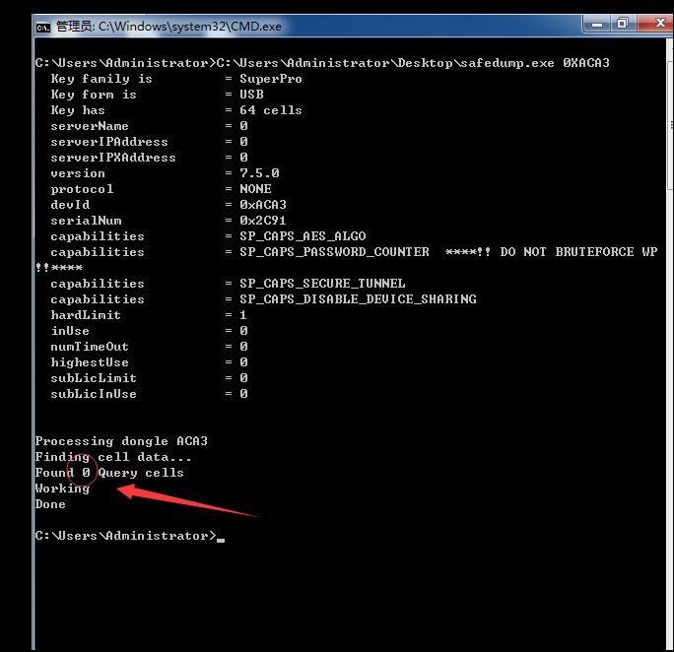Maximize the CMD.exe window

pos(623,24)
